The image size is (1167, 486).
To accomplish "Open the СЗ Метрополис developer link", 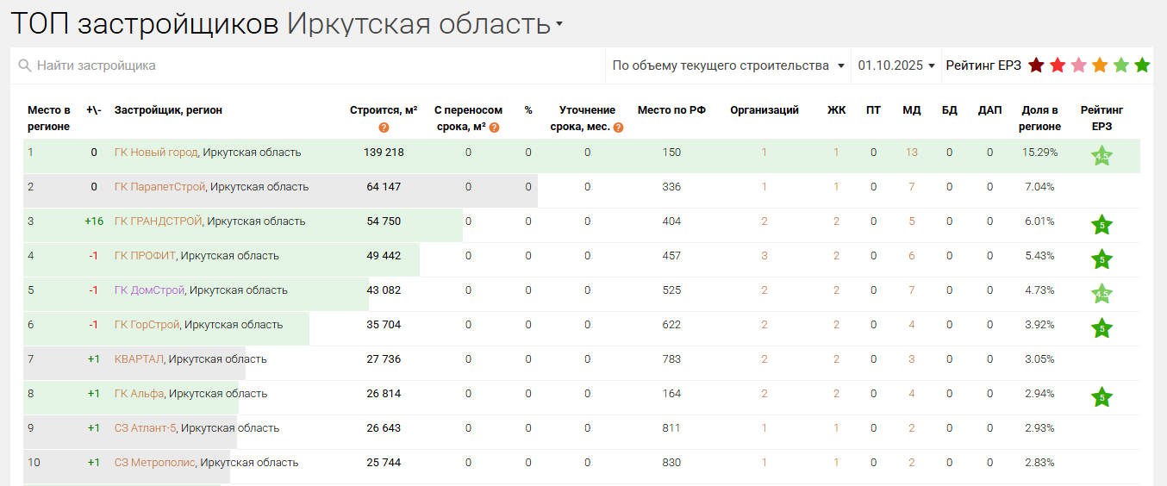I will 155,463.
